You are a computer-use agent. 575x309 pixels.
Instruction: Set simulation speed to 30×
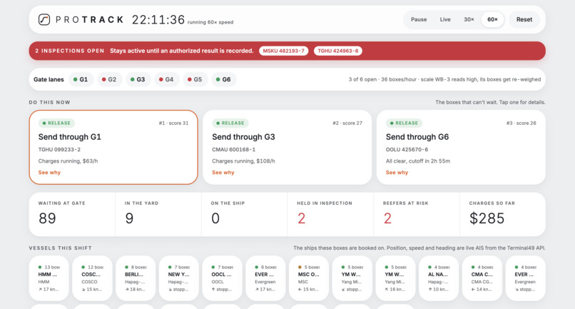[x=469, y=19]
